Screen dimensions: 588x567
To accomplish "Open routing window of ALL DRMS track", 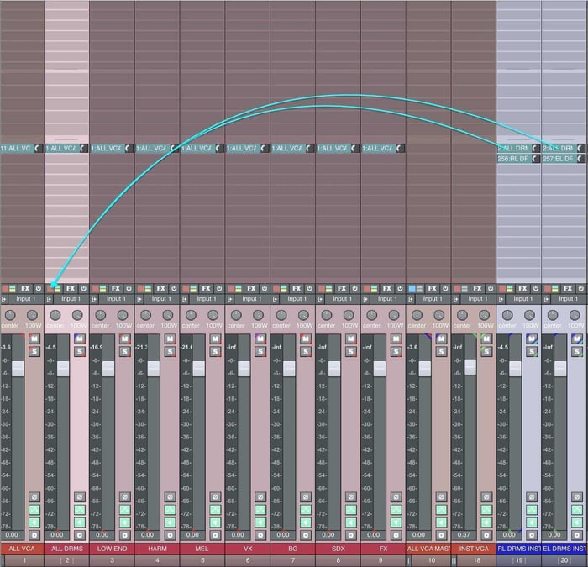I will (x=55, y=289).
